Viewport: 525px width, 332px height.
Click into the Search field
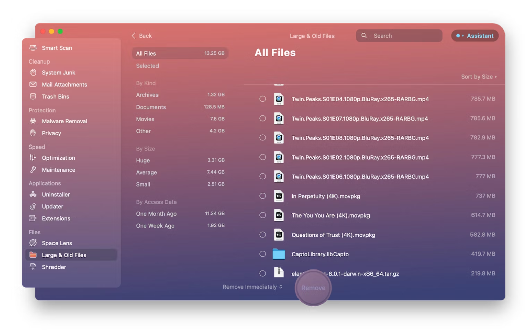(x=399, y=36)
